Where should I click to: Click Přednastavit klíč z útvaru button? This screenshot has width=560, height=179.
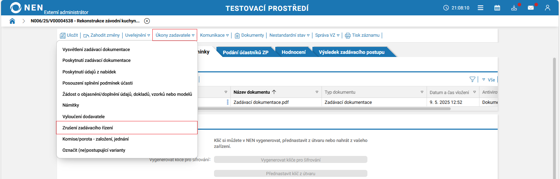(291, 173)
